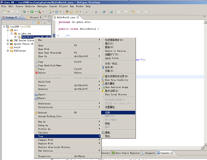Image resolution: width=207 pixels, height=160 pixels.
Task: Click the Show Revision Graph icon
Action: coord(103,87)
